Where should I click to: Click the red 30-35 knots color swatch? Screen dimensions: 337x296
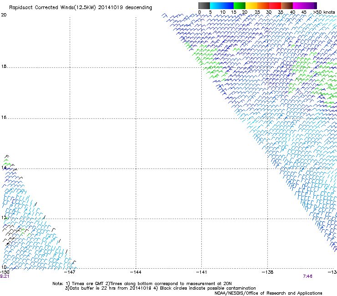point(275,5)
